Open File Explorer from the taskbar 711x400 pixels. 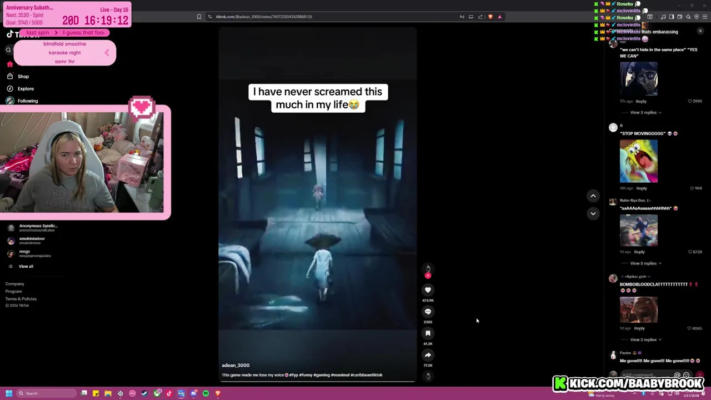[108, 393]
